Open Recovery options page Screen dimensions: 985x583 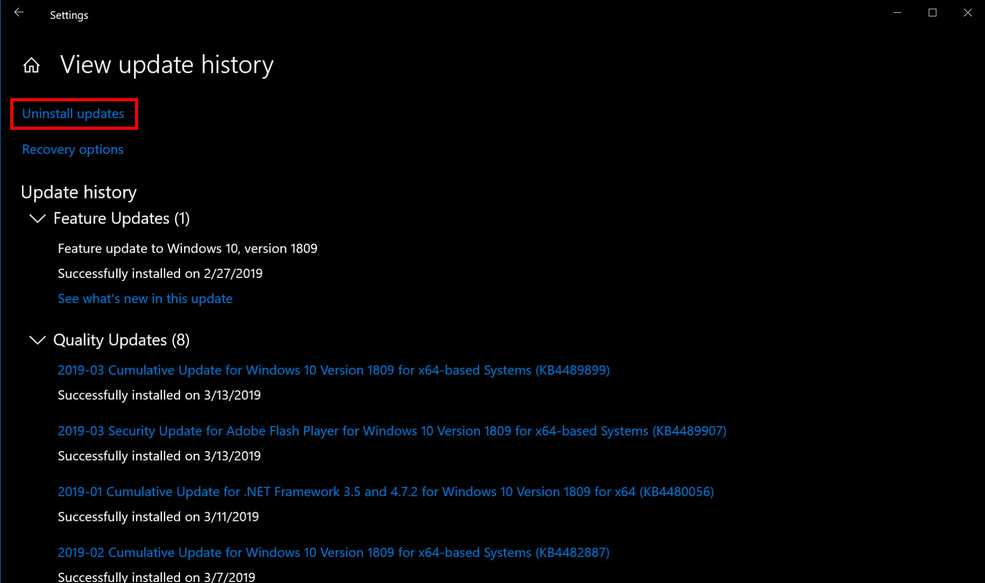(73, 149)
